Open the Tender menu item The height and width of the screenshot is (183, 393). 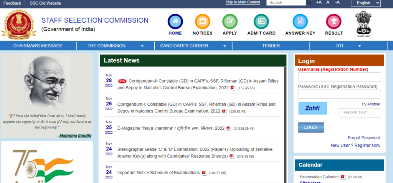[x=271, y=46]
